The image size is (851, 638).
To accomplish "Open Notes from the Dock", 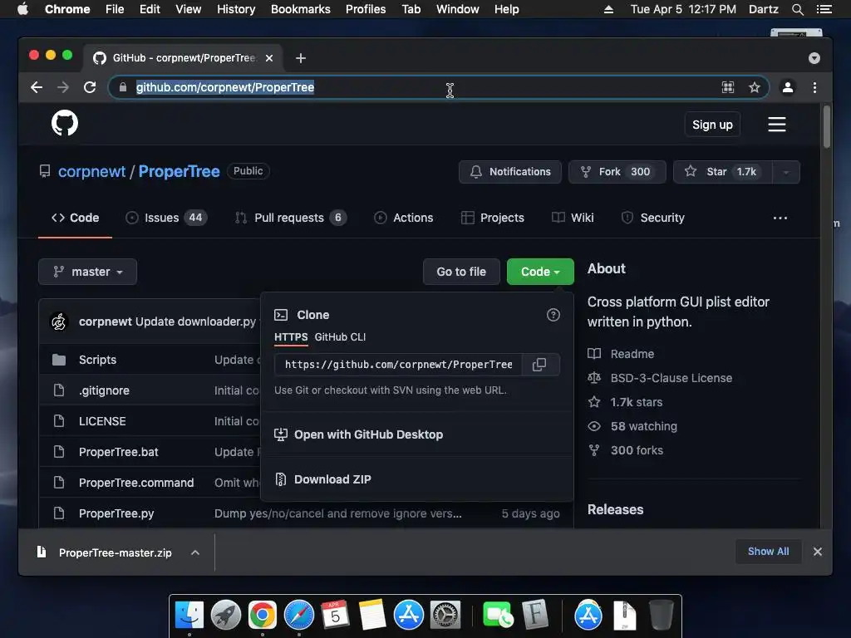I will tap(371, 616).
